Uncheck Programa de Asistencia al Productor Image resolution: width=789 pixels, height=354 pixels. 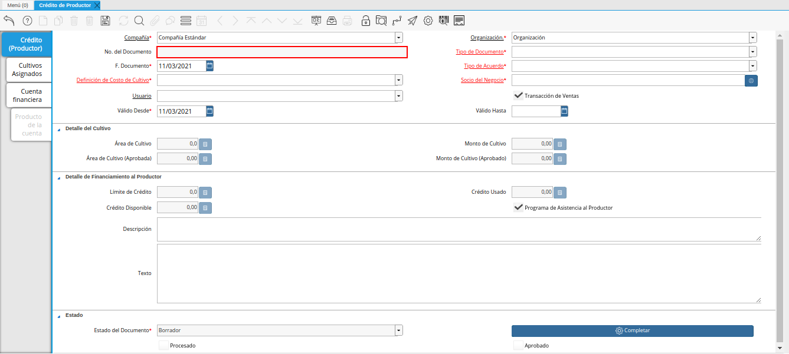pos(518,207)
